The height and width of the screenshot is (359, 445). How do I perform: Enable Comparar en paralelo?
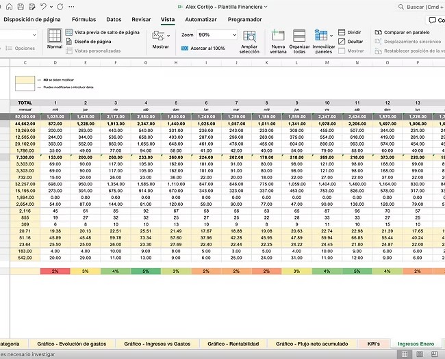tap(404, 32)
